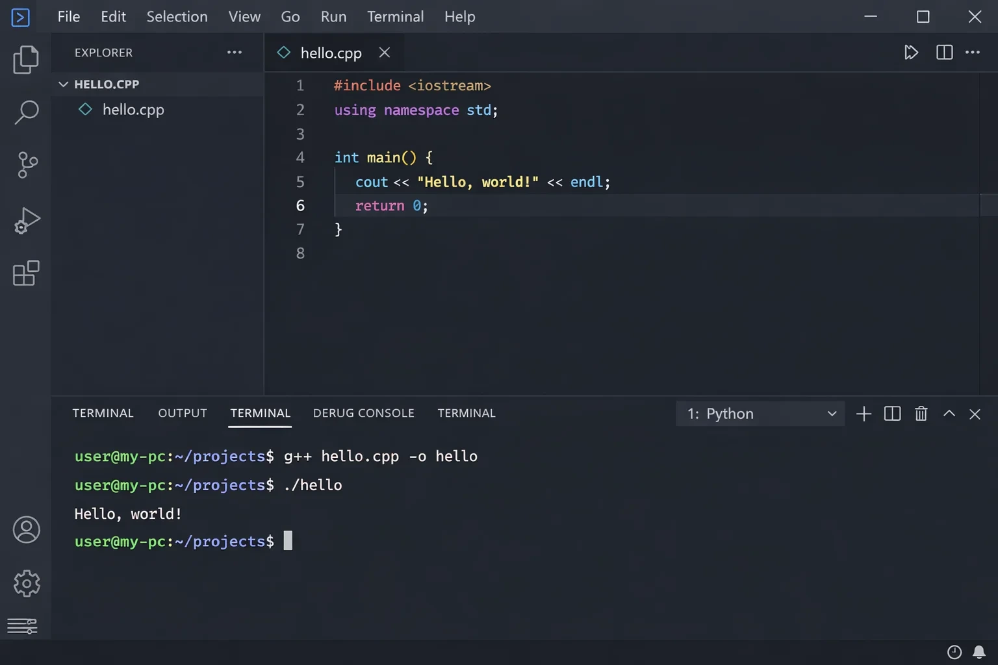Click the diamond icon on hello.cpp tab

(x=284, y=53)
